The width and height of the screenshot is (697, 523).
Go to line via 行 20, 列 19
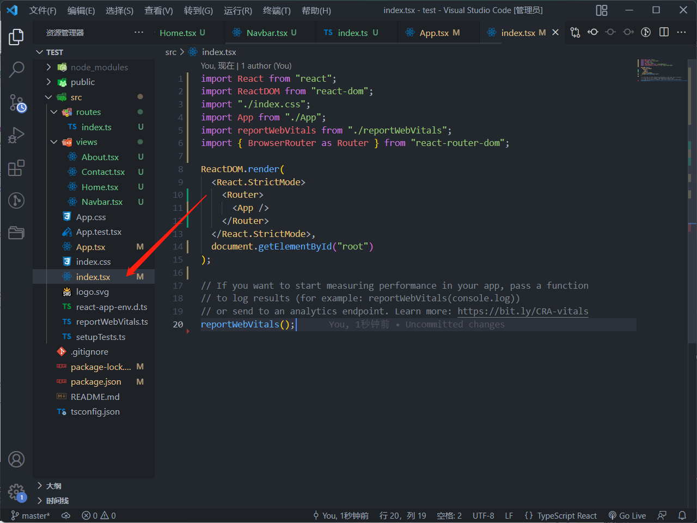tap(403, 515)
